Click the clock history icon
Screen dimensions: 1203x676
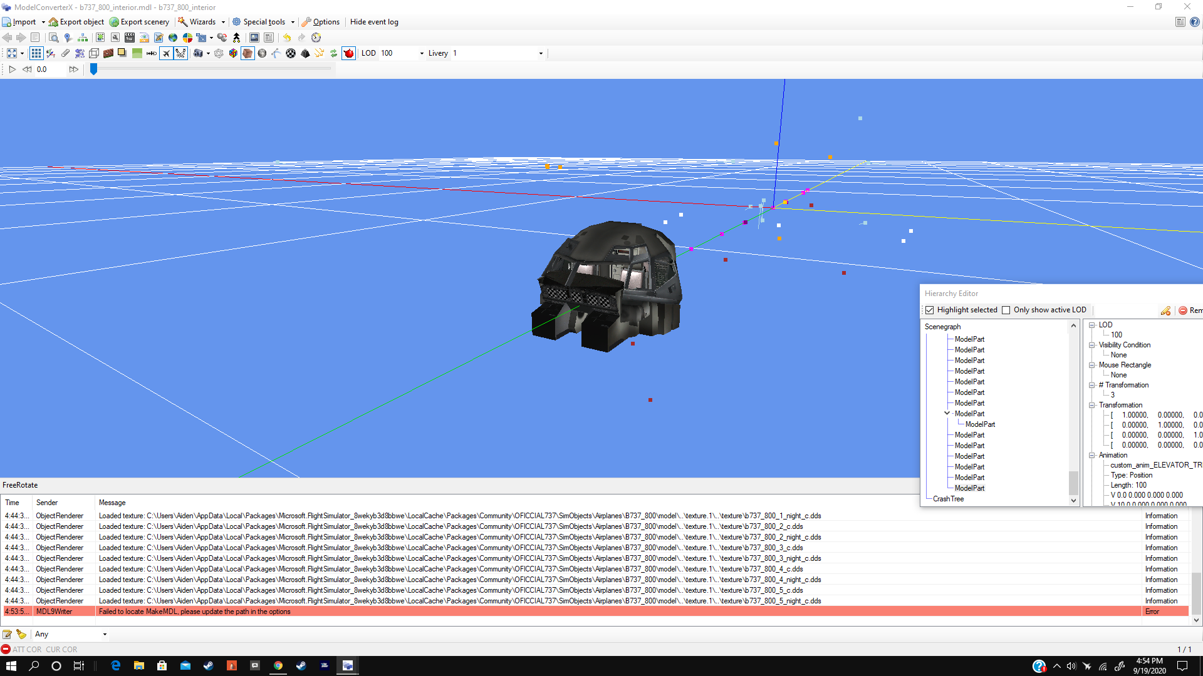pos(316,38)
